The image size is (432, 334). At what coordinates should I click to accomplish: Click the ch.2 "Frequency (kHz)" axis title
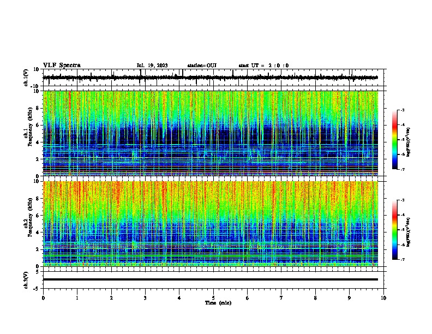click(30, 217)
